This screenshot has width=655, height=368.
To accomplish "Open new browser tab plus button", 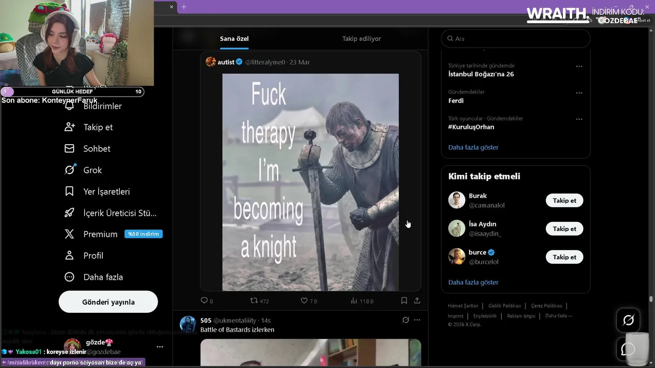I will click(x=184, y=7).
